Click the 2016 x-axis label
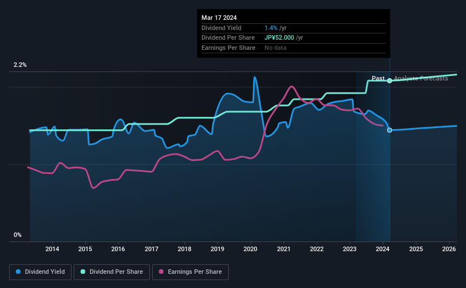 click(x=118, y=249)
